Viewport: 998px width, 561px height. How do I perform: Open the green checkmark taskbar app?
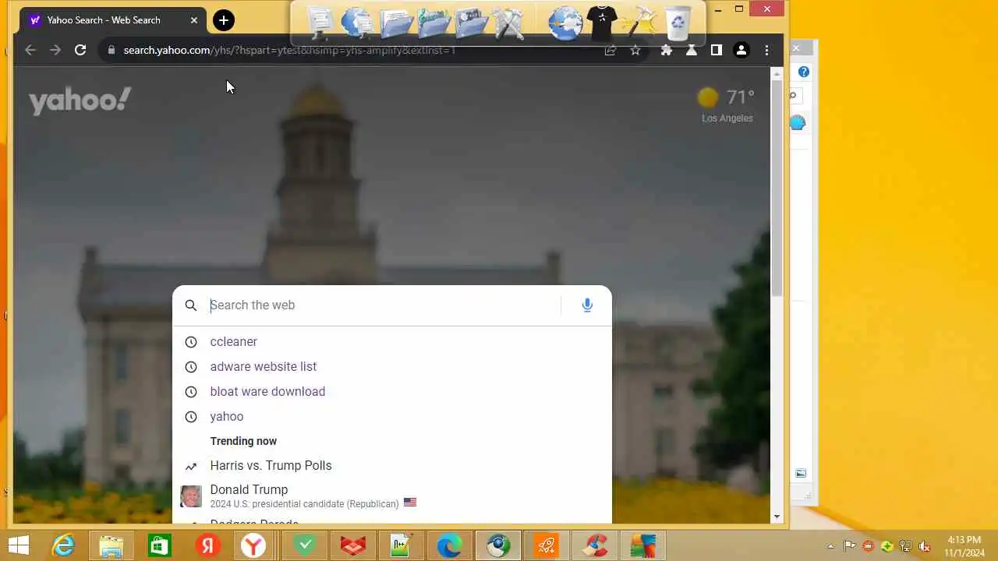coord(305,545)
